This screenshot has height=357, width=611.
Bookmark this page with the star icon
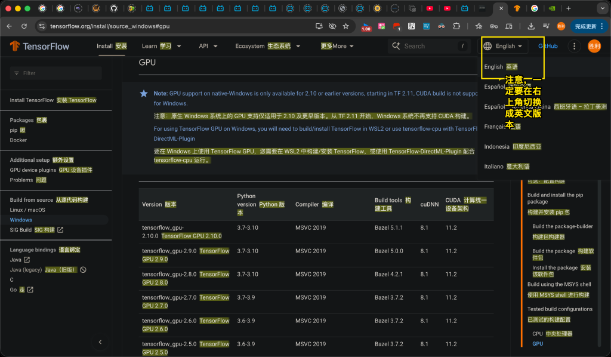(345, 26)
